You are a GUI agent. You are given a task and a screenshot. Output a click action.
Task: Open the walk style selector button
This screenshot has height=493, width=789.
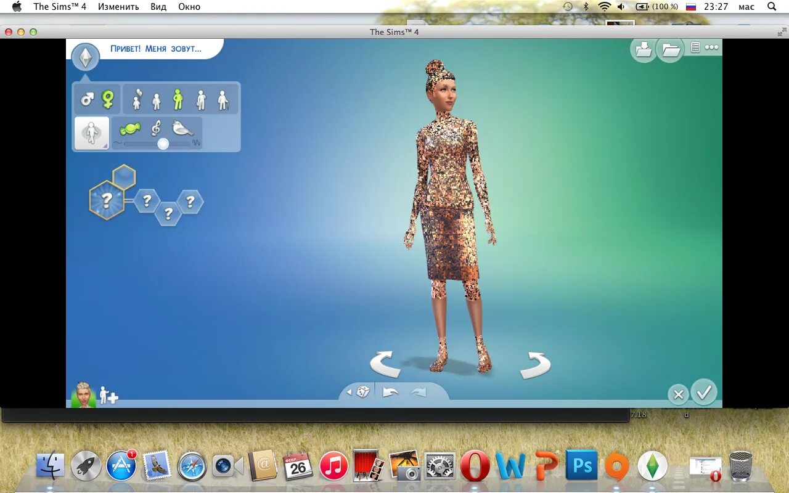92,133
